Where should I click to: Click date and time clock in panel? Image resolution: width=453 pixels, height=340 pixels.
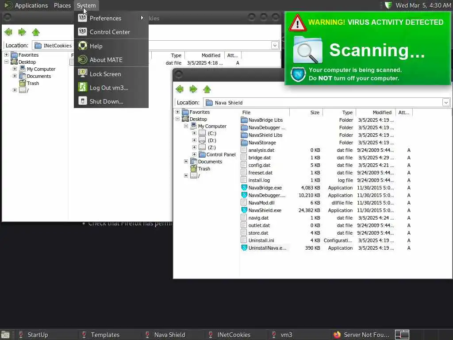point(423,5)
